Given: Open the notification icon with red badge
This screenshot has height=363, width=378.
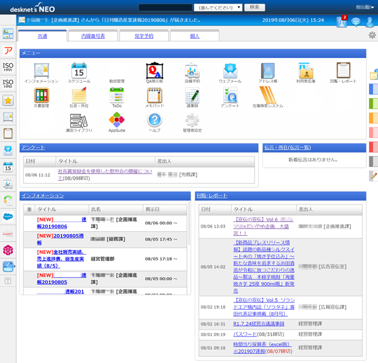Looking at the screenshot, I should pos(342,21).
